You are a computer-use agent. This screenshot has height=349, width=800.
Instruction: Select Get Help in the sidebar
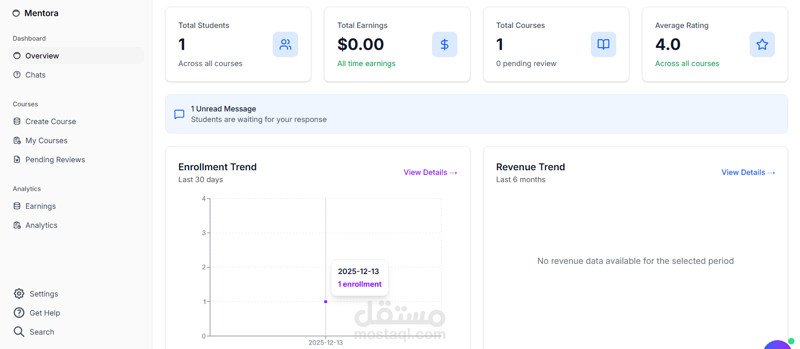pyautogui.click(x=76, y=313)
